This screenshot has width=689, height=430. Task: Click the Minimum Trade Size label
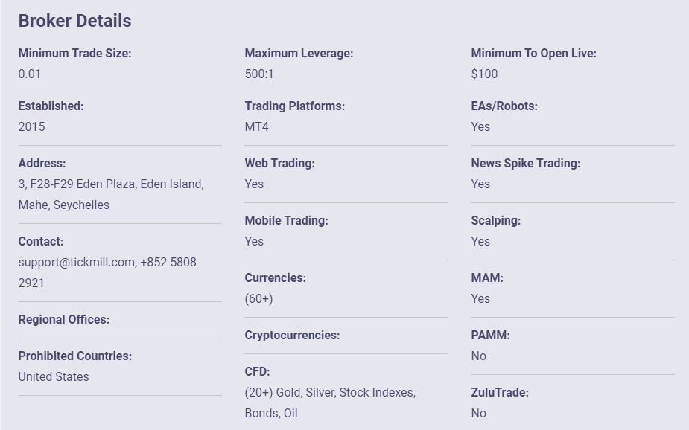pos(74,53)
